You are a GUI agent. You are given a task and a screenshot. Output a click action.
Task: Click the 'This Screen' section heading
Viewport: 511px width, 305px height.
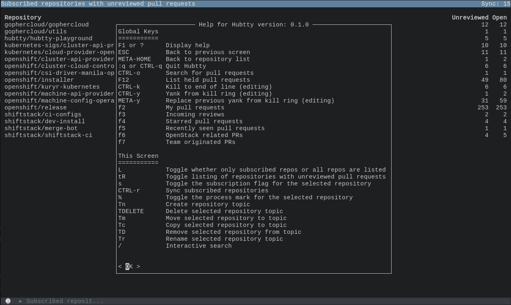(138, 156)
